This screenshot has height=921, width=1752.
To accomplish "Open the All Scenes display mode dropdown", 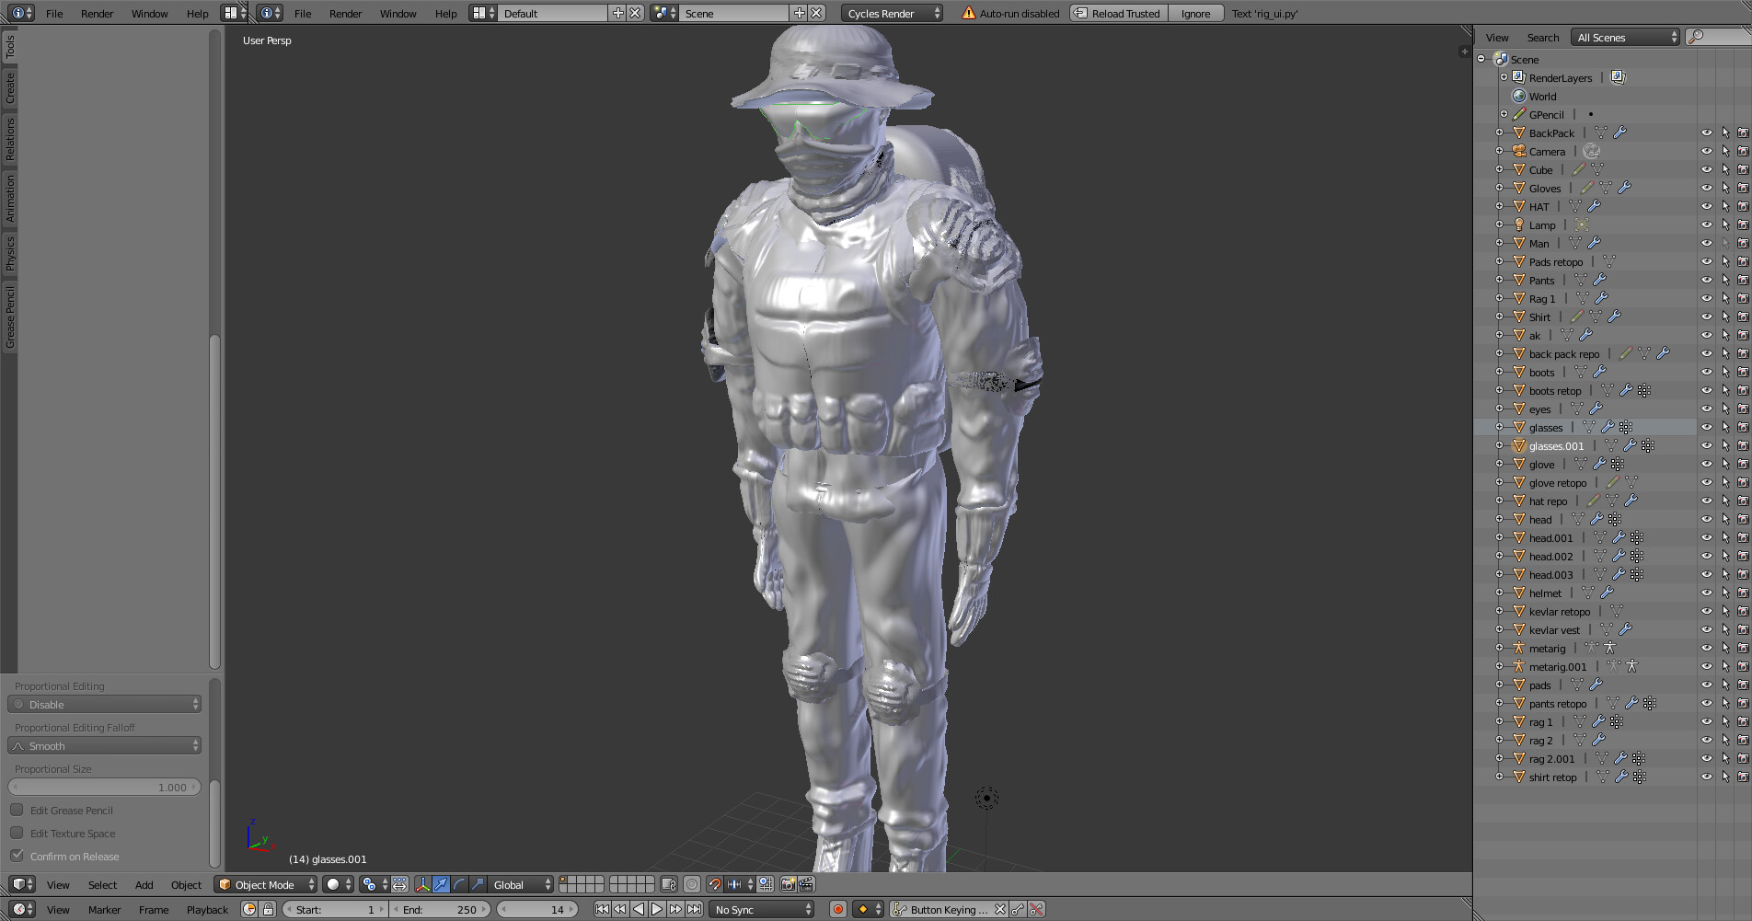I will (x=1625, y=37).
